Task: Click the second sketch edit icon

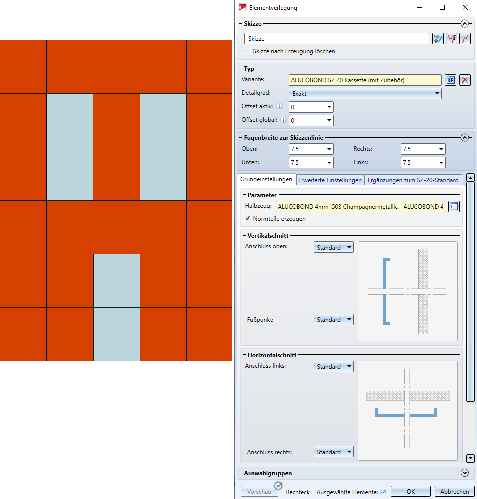Action: pos(452,39)
